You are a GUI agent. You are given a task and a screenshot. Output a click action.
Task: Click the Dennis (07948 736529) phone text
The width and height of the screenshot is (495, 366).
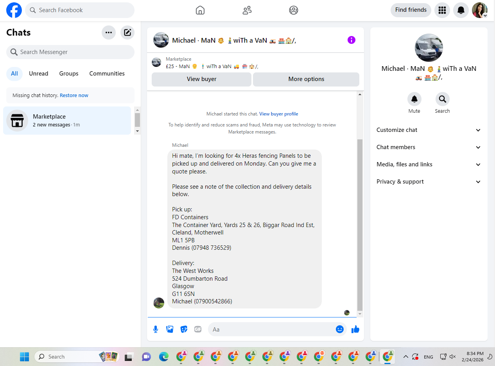pos(201,248)
